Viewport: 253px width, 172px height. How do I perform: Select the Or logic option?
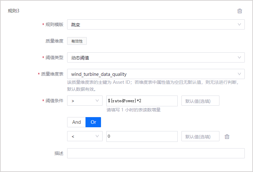[x=93, y=122]
